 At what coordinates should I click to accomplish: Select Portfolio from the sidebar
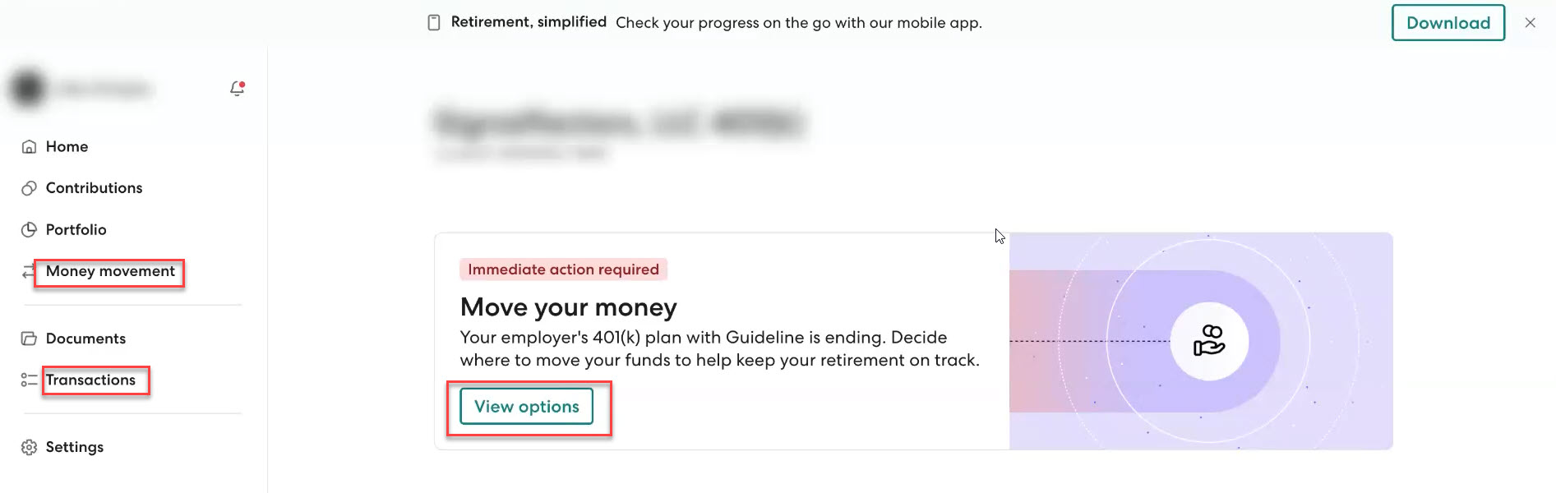pos(76,230)
